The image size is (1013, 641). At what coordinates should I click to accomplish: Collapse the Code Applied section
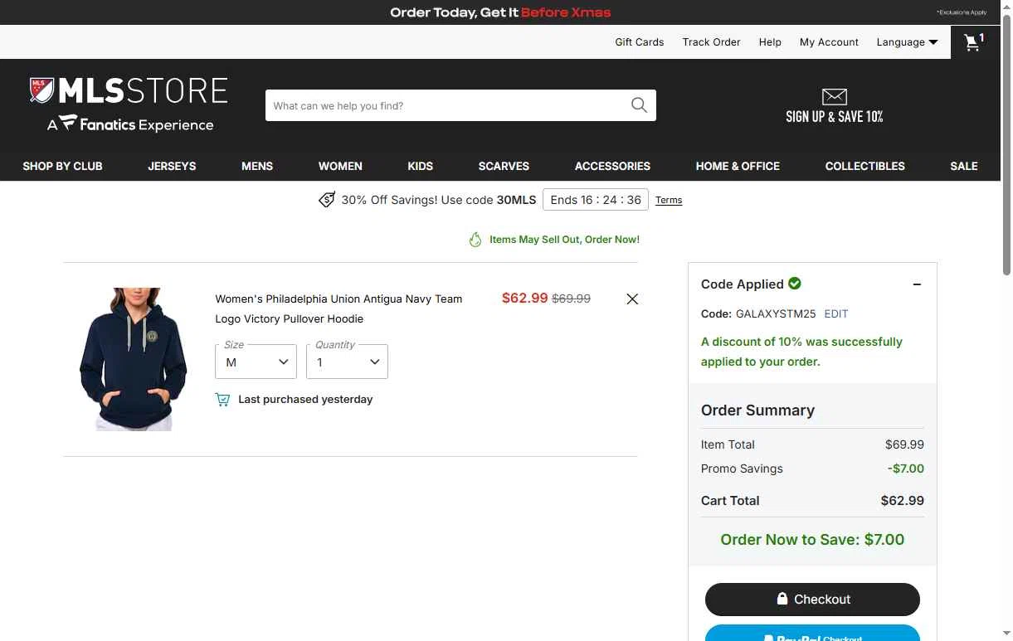(x=917, y=284)
